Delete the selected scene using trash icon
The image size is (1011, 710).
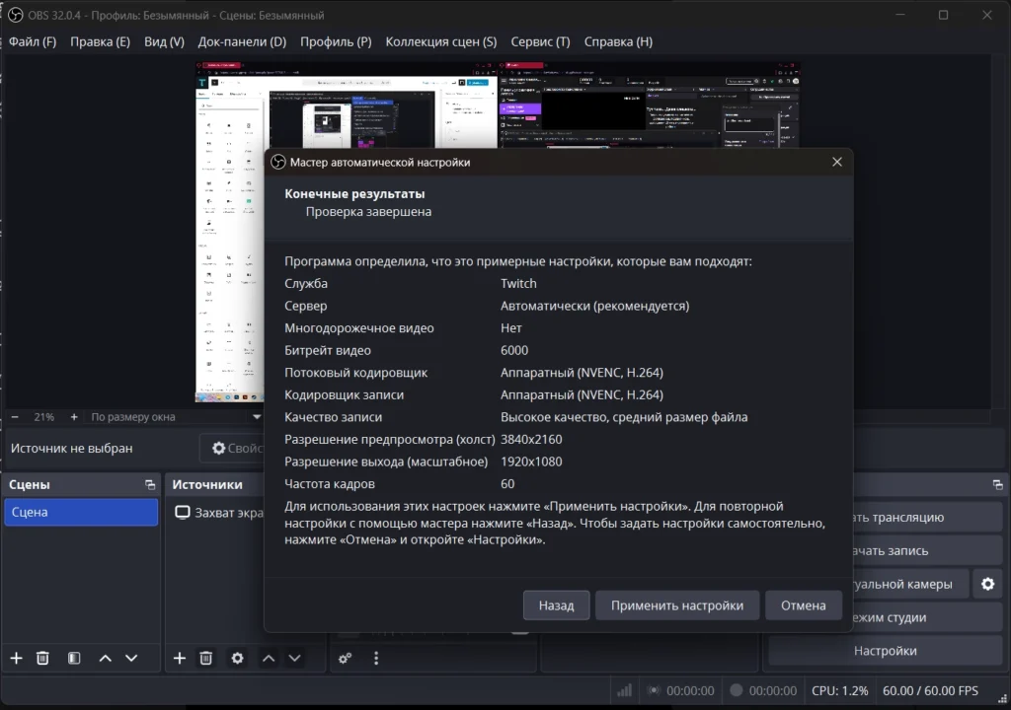click(42, 658)
